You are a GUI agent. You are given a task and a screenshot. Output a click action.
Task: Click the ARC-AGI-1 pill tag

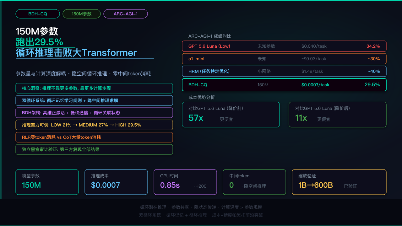tap(126, 14)
